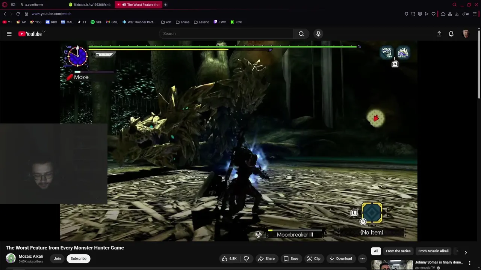Go to YouTube home logo

click(30, 34)
